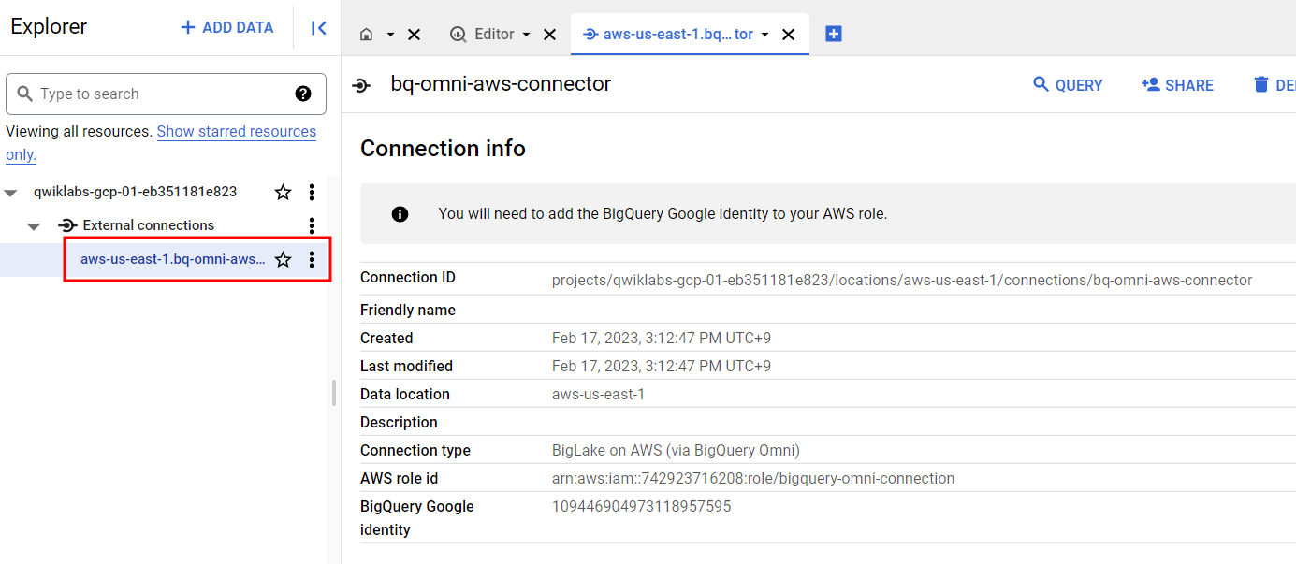Select the External connections tree item

tap(149, 225)
